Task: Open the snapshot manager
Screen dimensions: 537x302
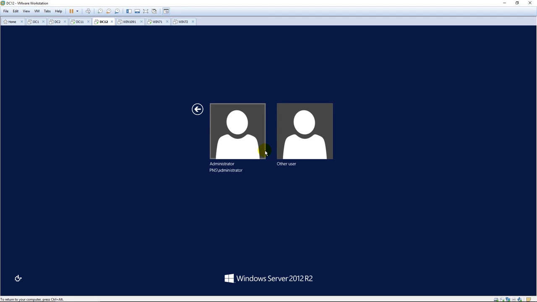Action: [x=117, y=11]
